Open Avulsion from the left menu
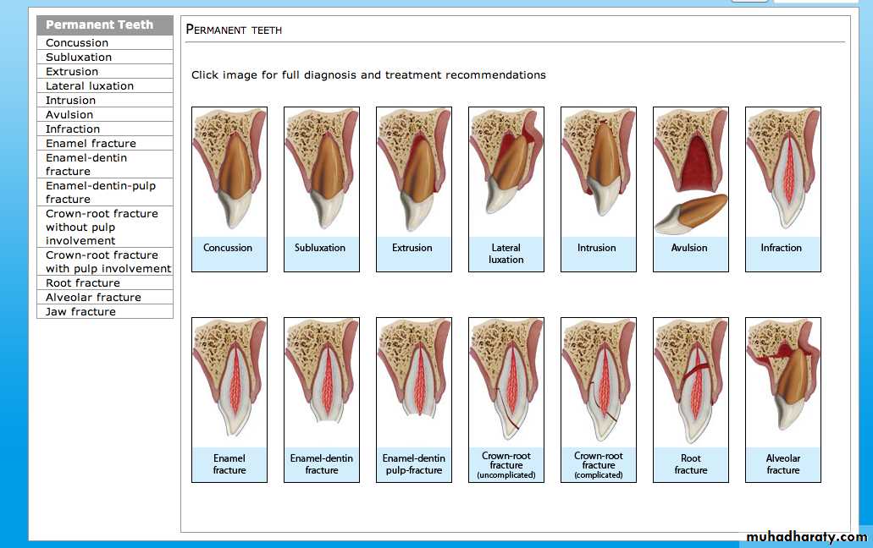The height and width of the screenshot is (548, 873). tap(69, 115)
